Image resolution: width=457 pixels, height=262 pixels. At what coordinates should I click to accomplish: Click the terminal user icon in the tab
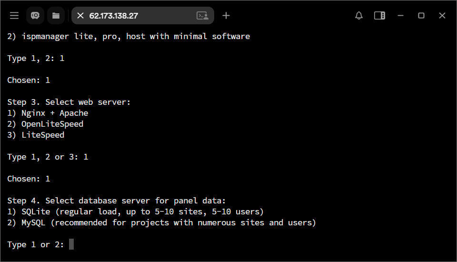click(x=202, y=16)
